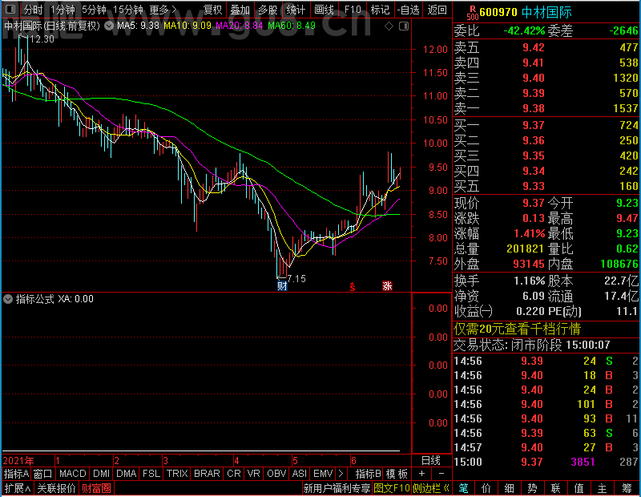641x497 pixels.
Task: Open F10 company information
Action: 353,10
